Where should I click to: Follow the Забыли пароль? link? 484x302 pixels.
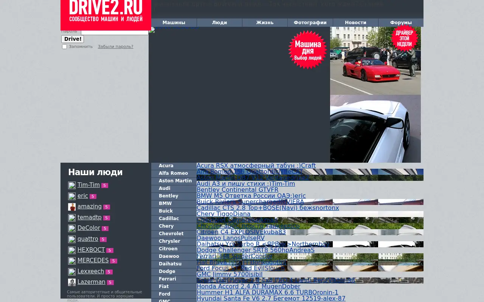tap(115, 47)
